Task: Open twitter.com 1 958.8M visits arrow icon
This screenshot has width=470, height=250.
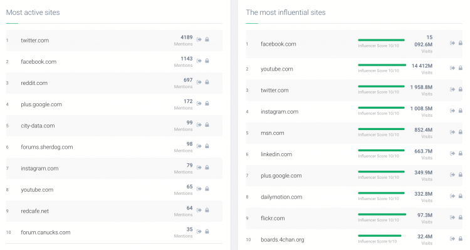Action: (452, 89)
